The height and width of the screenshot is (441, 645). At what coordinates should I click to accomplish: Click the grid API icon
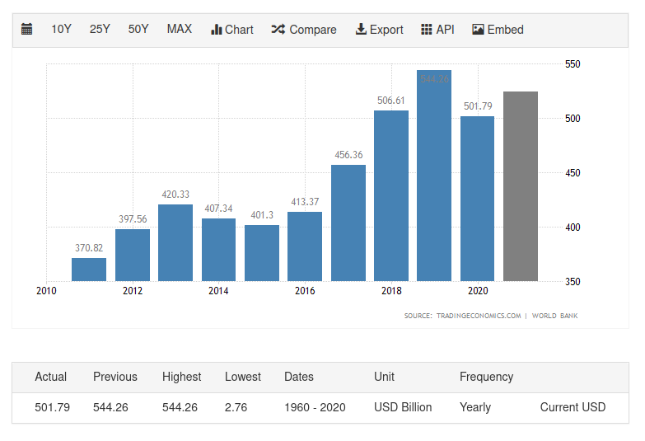[426, 30]
